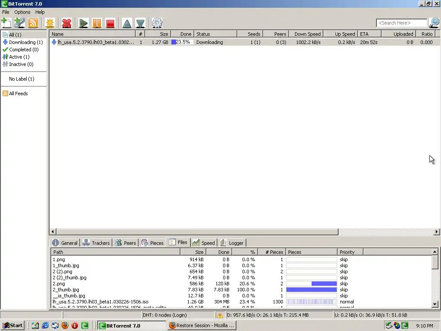Click the Move Down Queue arrow icon

tap(140, 23)
